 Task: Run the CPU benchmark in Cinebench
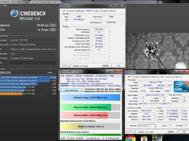(53, 30)
